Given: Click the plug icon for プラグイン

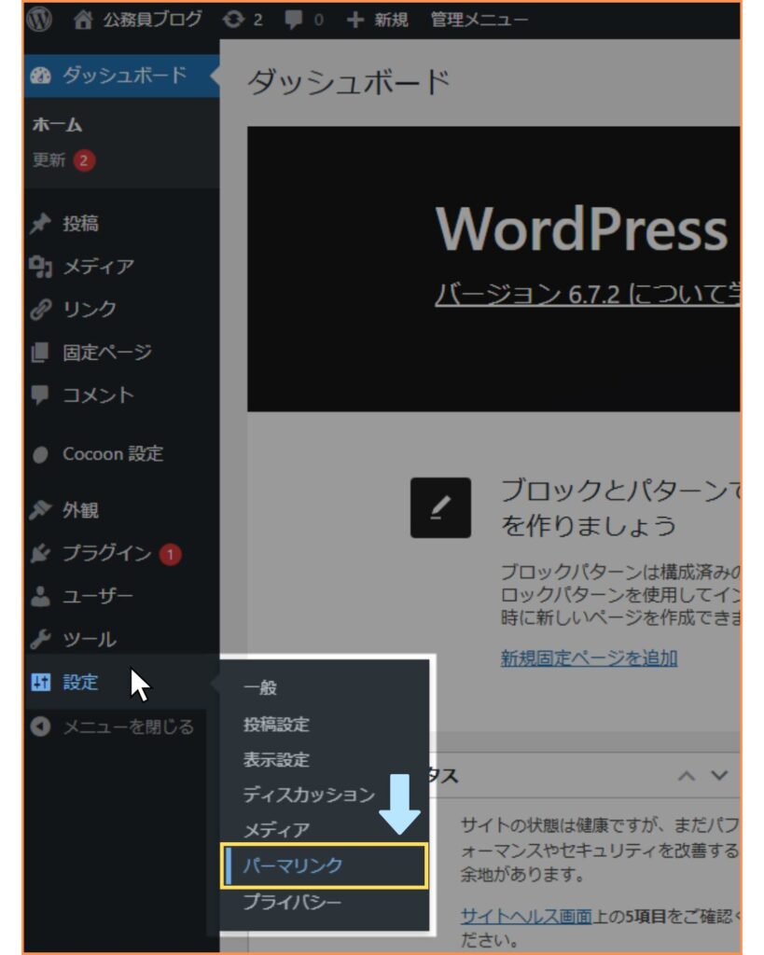Looking at the screenshot, I should pyautogui.click(x=40, y=553).
